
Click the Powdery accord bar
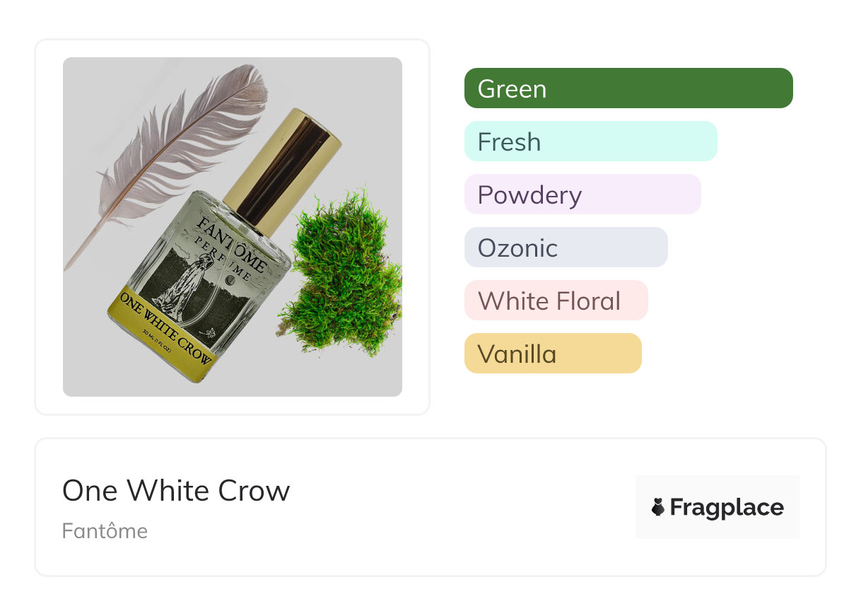tap(582, 194)
